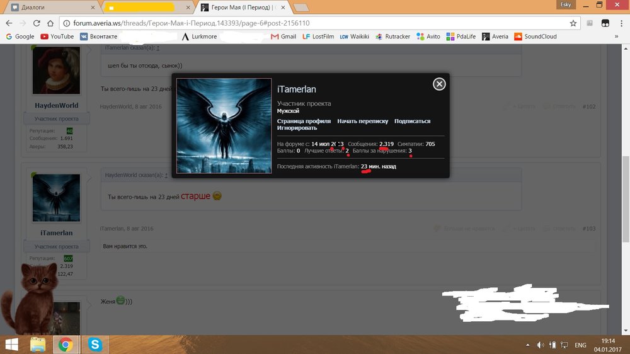
Task: Show hidden system tray icons
Action: tap(527, 345)
